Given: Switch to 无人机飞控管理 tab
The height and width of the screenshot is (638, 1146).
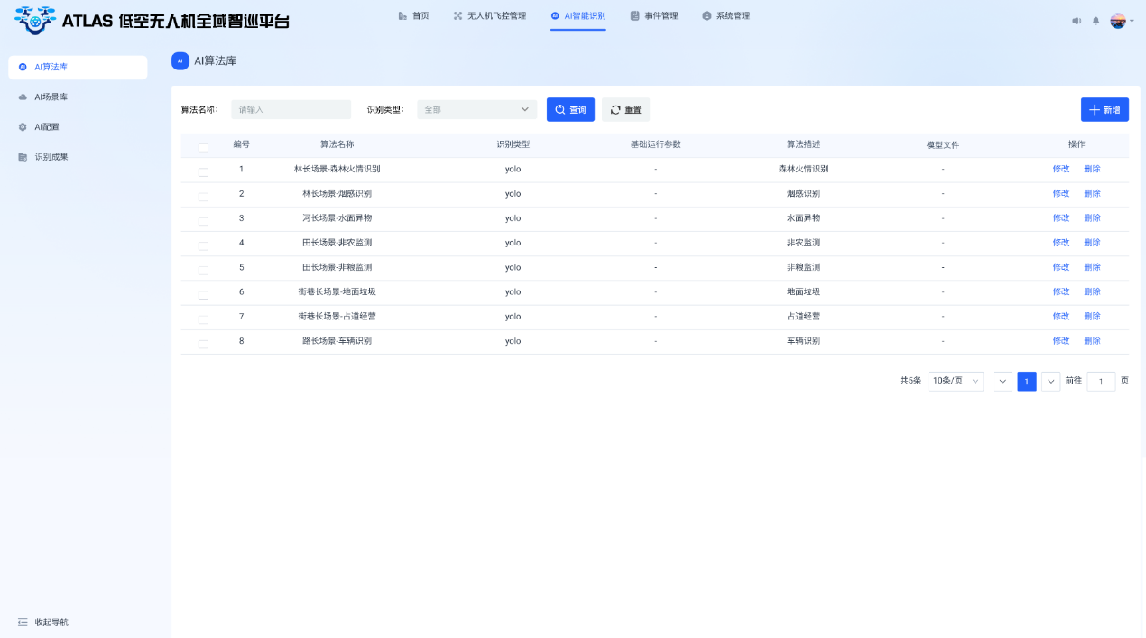Looking at the screenshot, I should pyautogui.click(x=489, y=16).
